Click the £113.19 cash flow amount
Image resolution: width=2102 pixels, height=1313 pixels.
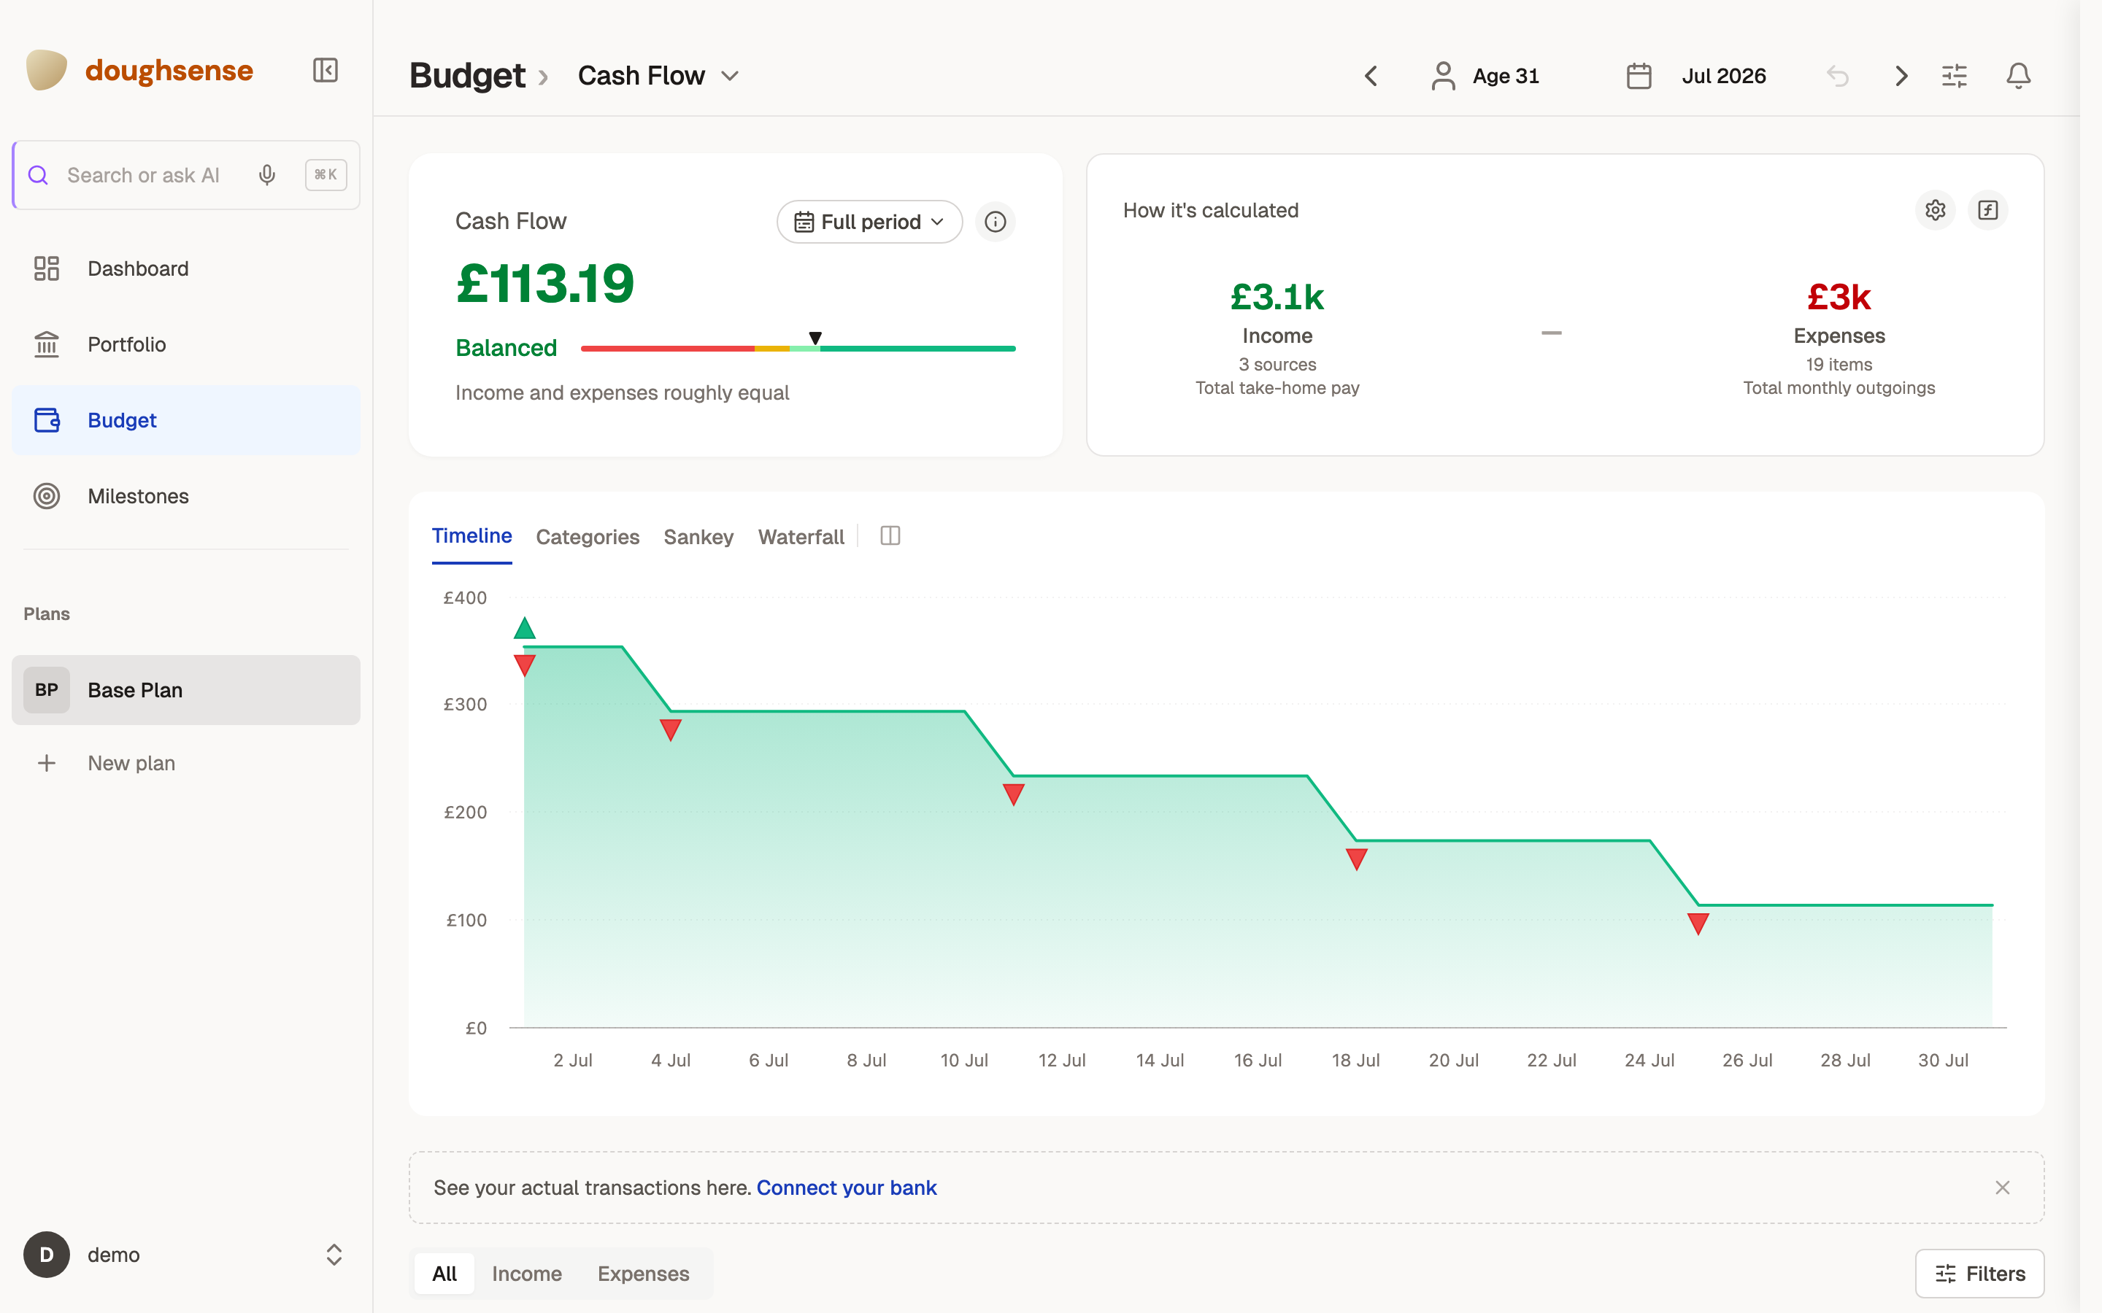point(545,284)
